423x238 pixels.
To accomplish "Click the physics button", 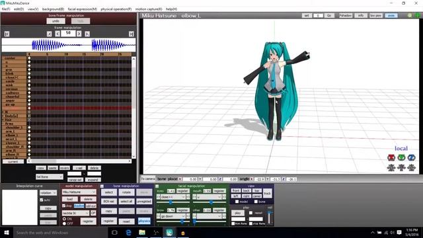I will click(x=144, y=221).
